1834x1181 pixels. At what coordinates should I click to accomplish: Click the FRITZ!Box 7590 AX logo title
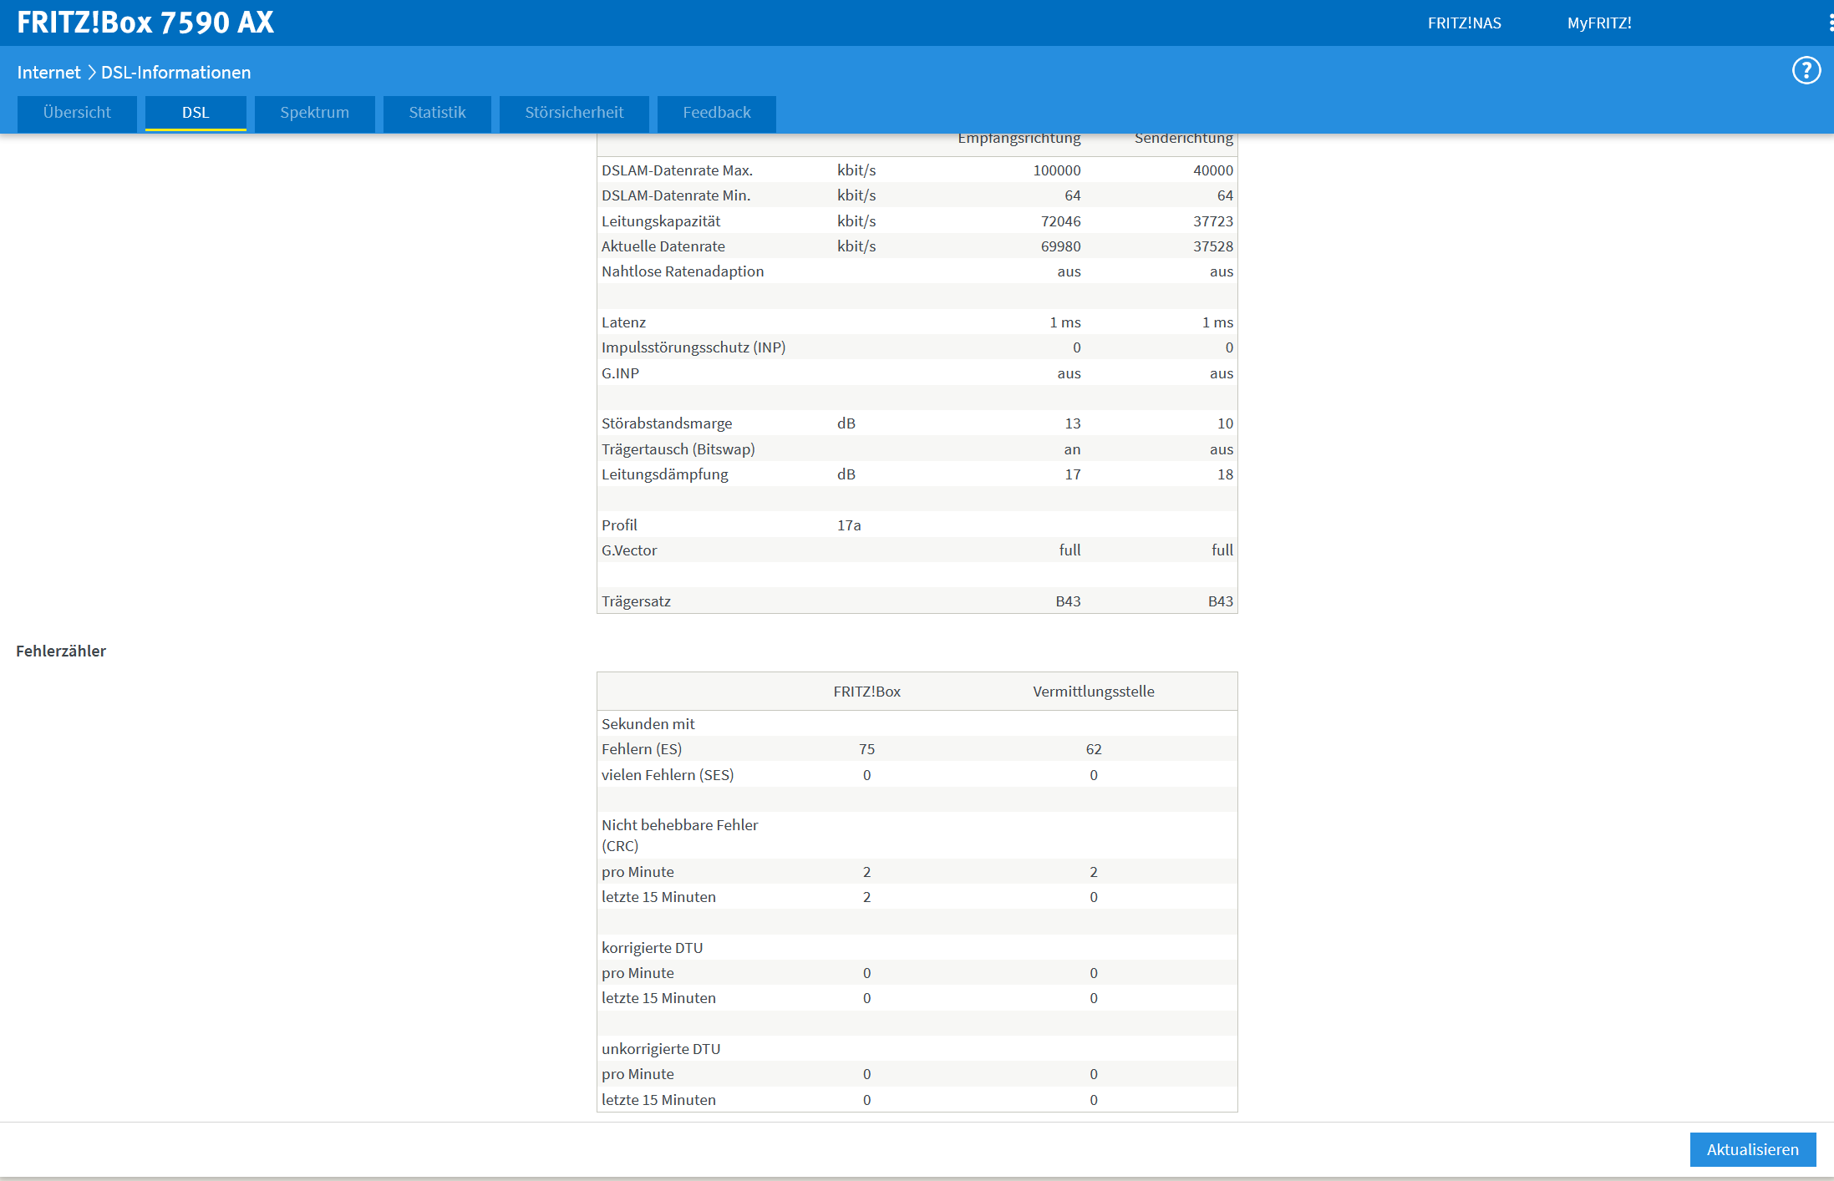(145, 23)
